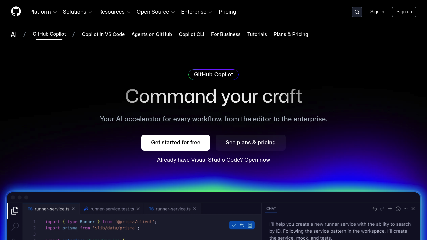Click the undo arrow in the editor overlay
The image size is (427, 240).
(242, 225)
